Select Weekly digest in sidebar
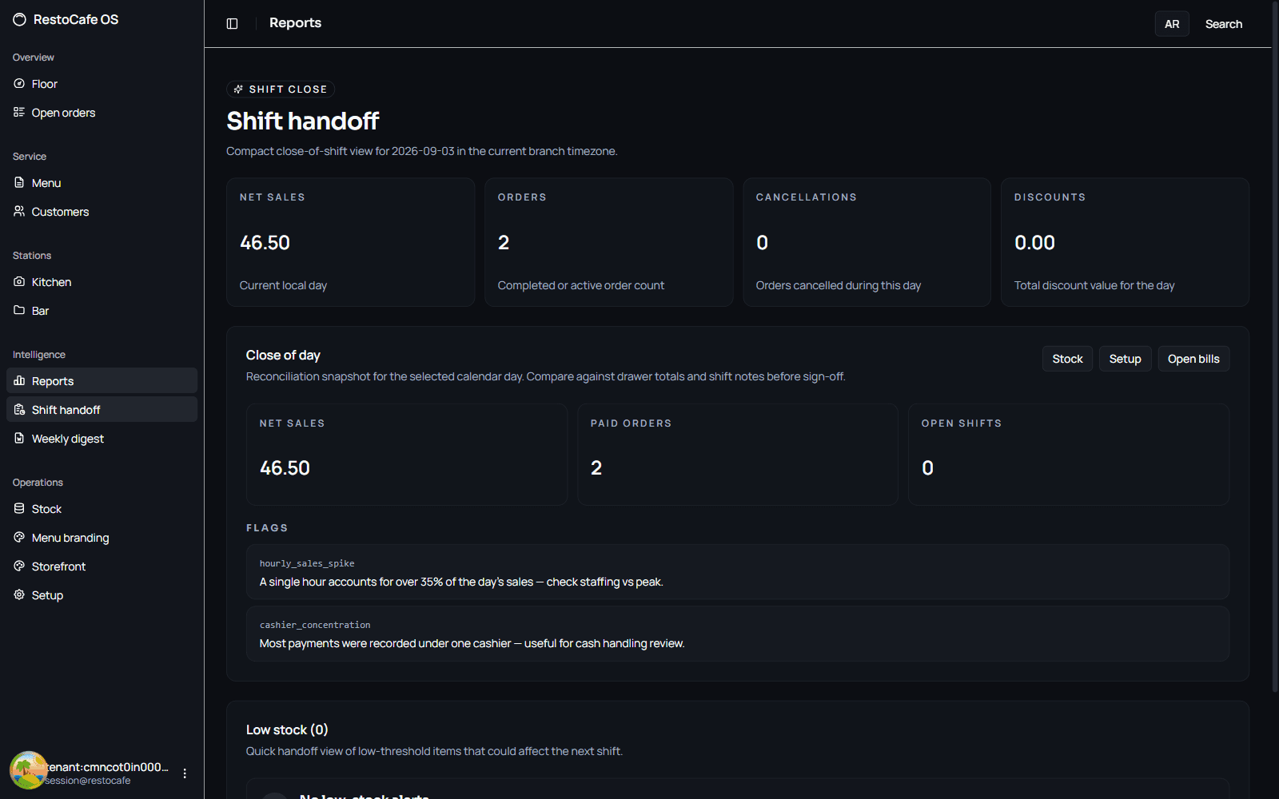This screenshot has width=1279, height=799. pos(102,439)
